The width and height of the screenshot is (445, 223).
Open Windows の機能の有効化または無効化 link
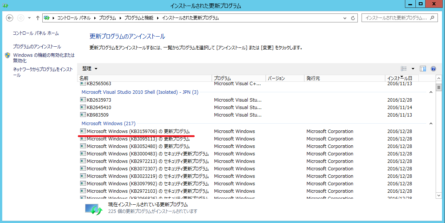pyautogui.click(x=43, y=58)
